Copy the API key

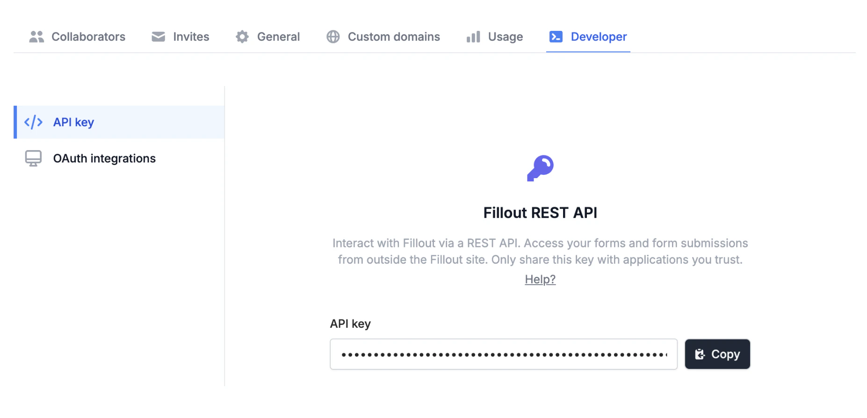tap(717, 354)
